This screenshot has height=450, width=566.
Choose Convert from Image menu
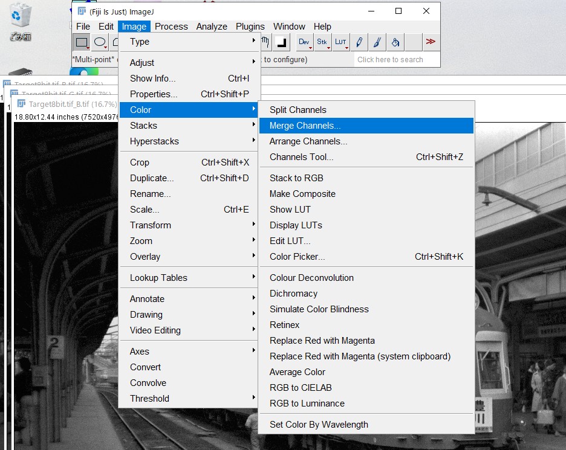(x=188, y=367)
